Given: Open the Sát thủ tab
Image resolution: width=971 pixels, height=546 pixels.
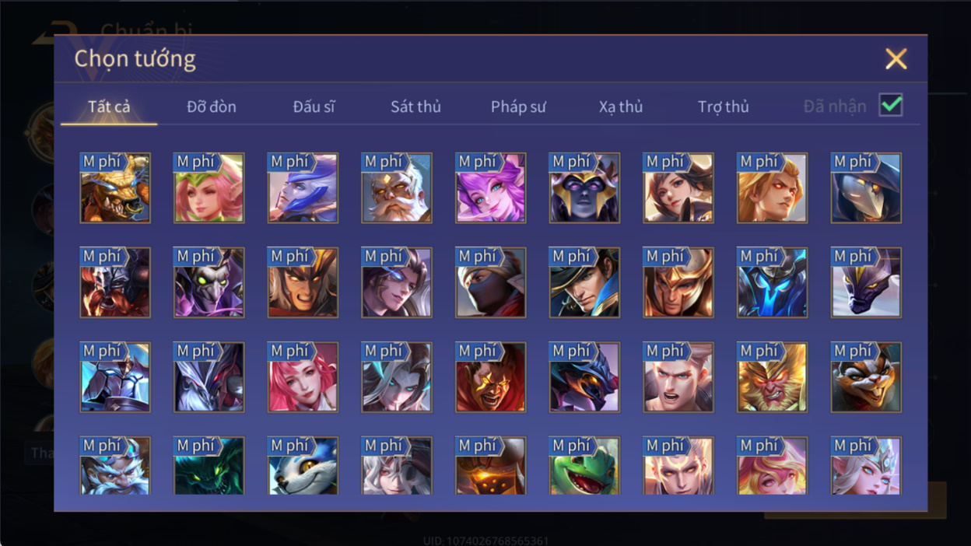Looking at the screenshot, I should 415,107.
